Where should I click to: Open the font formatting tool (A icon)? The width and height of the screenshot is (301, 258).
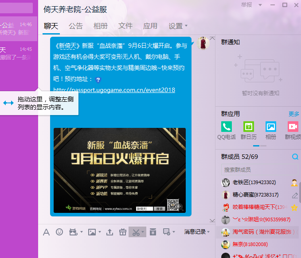coord(46,232)
